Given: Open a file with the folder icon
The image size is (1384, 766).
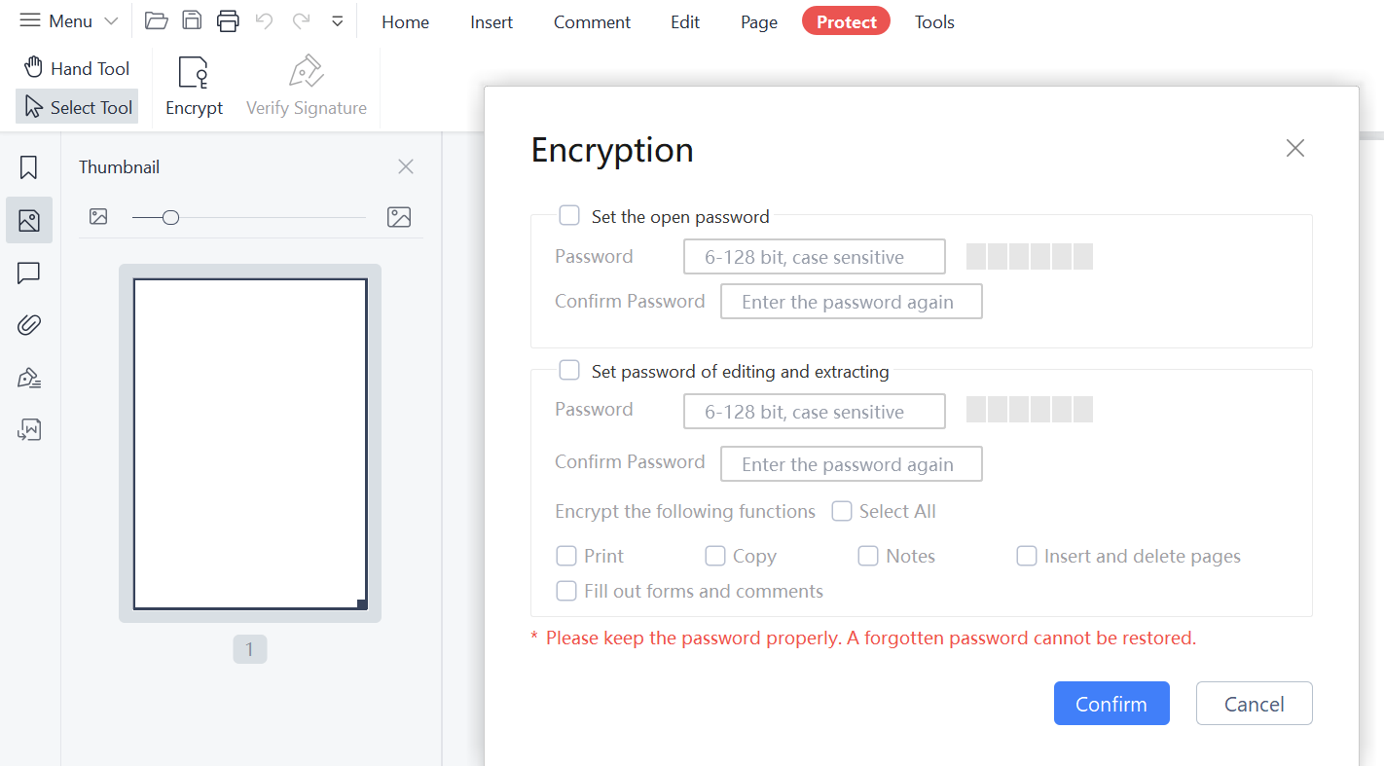Looking at the screenshot, I should [x=156, y=20].
